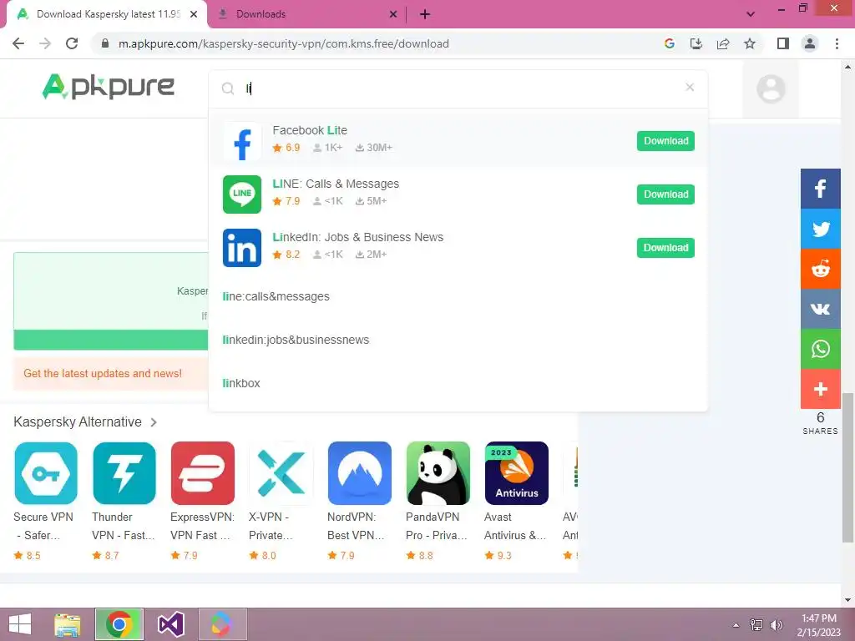Open volume control in tray

click(x=776, y=624)
